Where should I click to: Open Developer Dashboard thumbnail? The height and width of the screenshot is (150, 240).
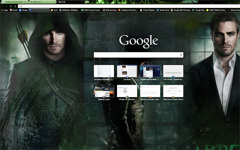104,71
